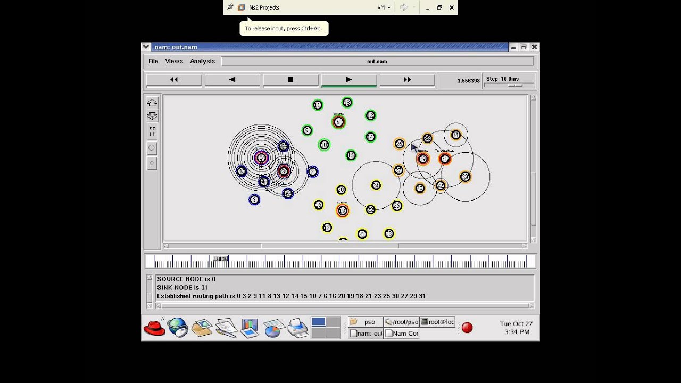The width and height of the screenshot is (681, 383).
Task: Select yellow node 23
Action: point(389,234)
